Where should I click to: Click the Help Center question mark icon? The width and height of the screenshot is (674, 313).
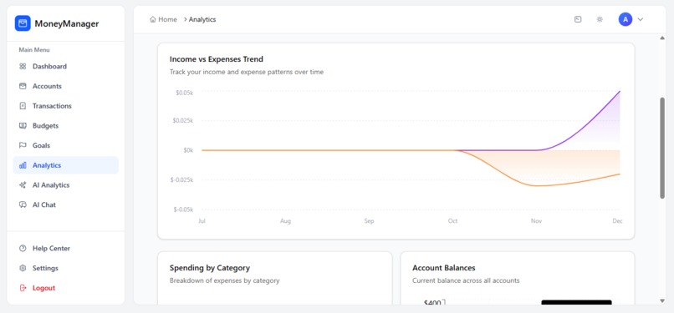tap(23, 248)
